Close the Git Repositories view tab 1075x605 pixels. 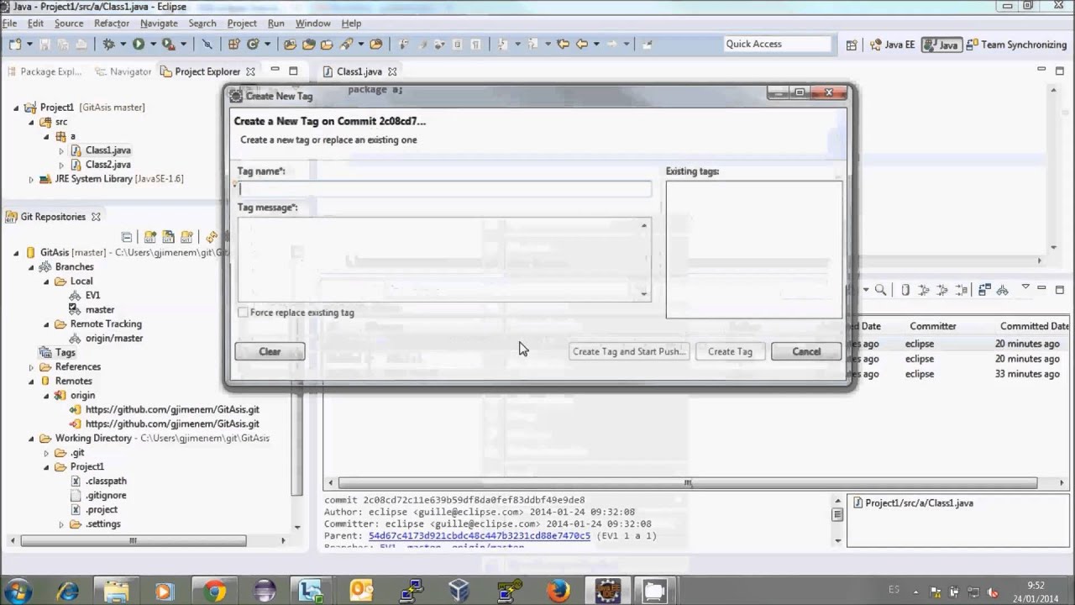[96, 217]
